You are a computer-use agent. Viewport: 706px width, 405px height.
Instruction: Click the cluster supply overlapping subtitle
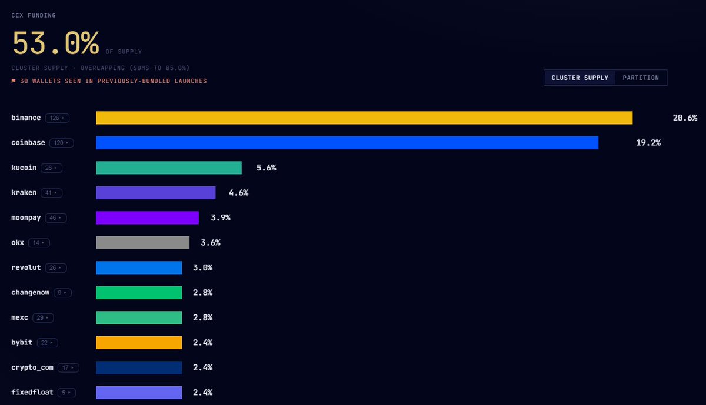click(101, 68)
